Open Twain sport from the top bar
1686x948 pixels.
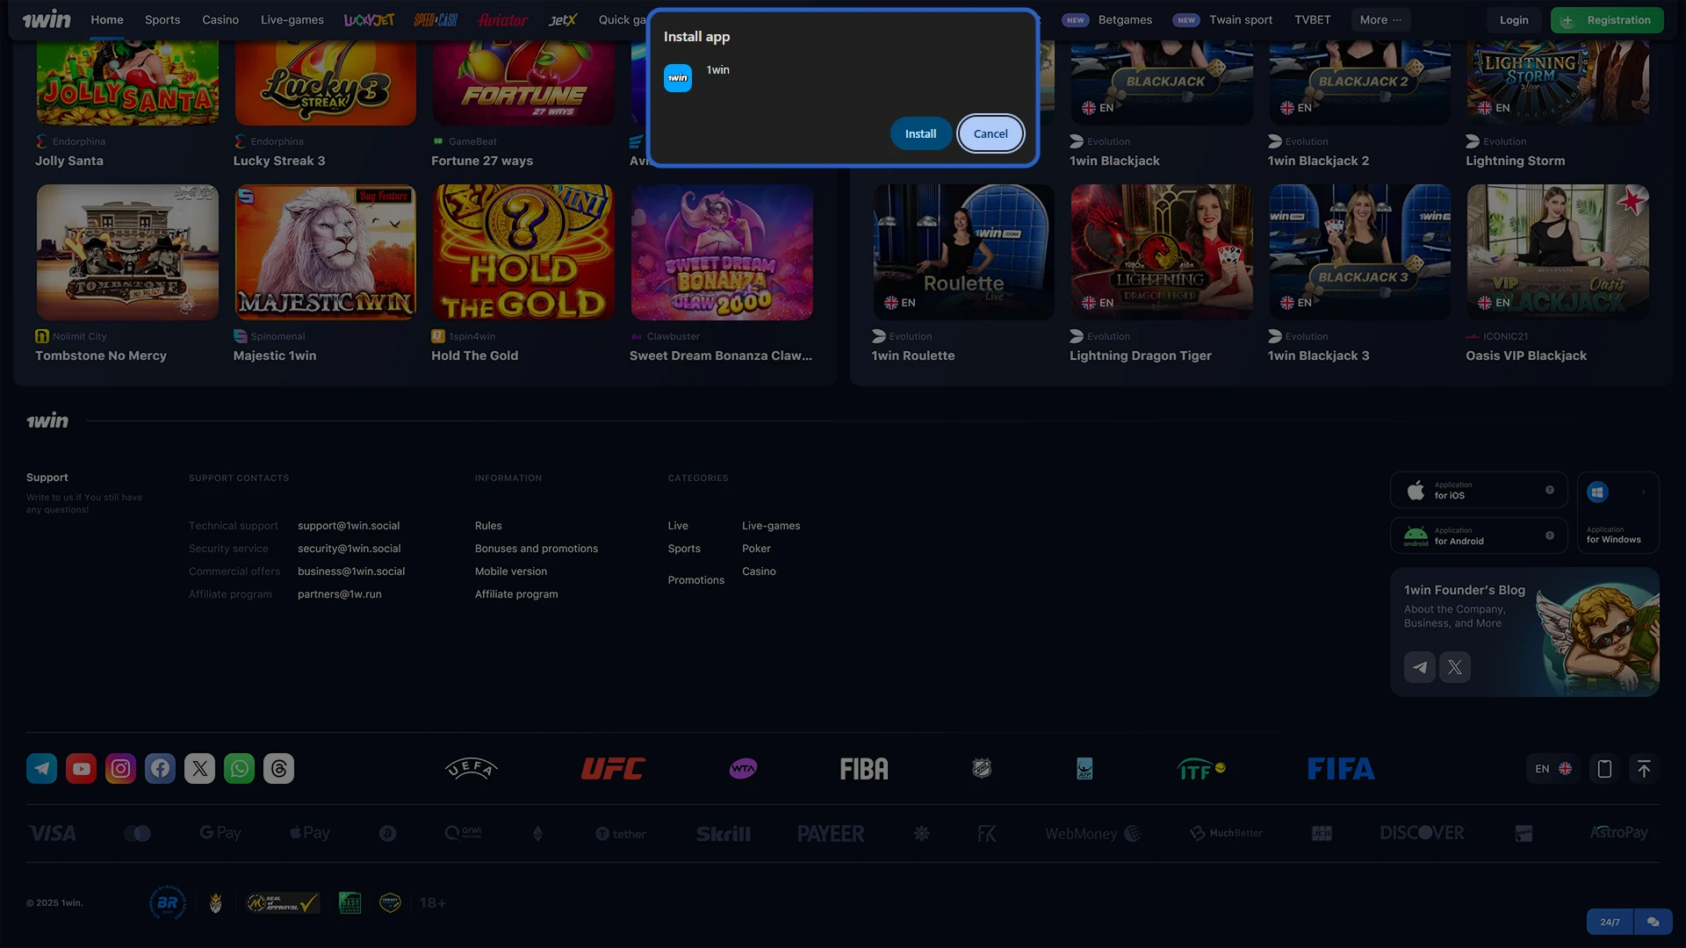tap(1240, 19)
